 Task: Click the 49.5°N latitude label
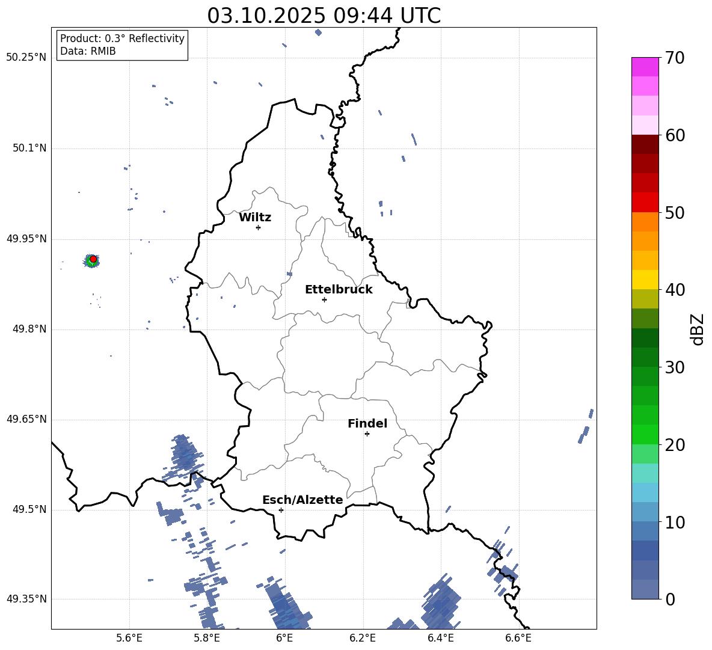click(29, 509)
